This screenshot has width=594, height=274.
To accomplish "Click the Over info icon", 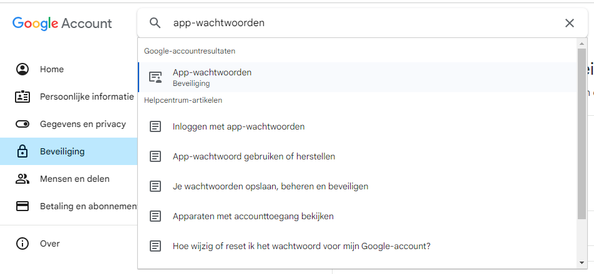I will click(x=22, y=243).
